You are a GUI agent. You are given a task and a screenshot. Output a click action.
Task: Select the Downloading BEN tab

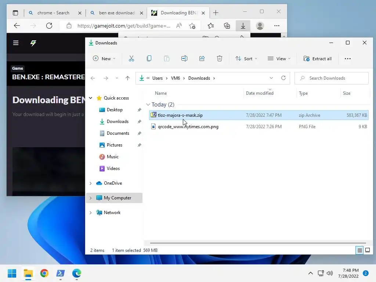pyautogui.click(x=179, y=13)
